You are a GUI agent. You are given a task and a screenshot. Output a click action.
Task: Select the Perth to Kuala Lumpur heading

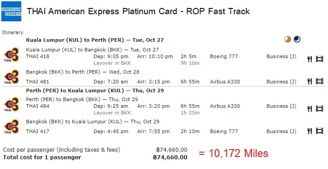95,90
